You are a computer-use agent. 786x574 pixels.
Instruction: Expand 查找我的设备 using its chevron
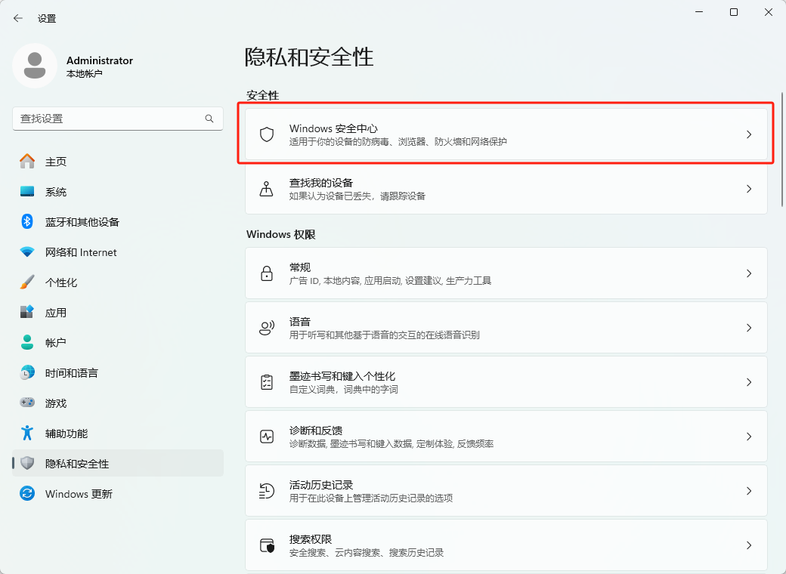[749, 189]
